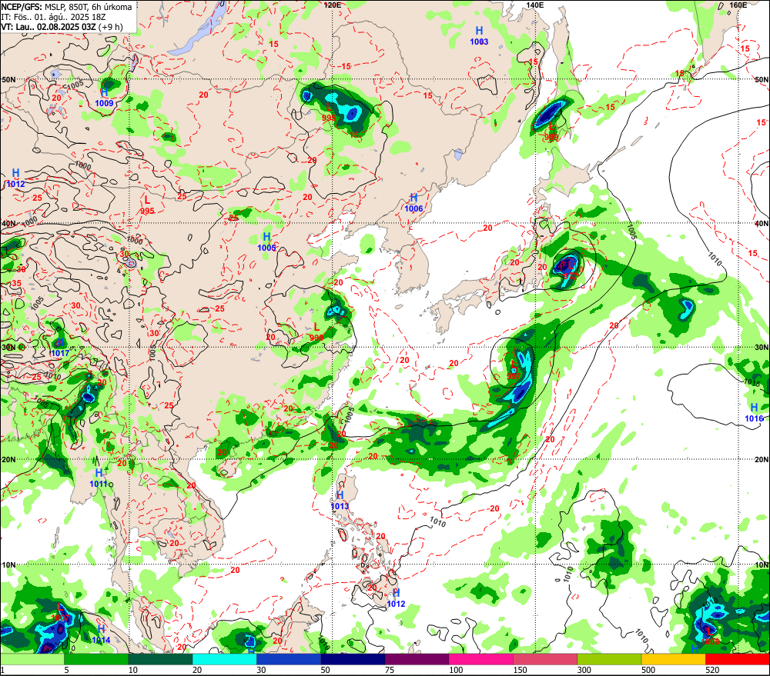Viewport: 770px width, 676px height.
Task: Click the NCEP/GFS title line in header
Action: [x=66, y=7]
